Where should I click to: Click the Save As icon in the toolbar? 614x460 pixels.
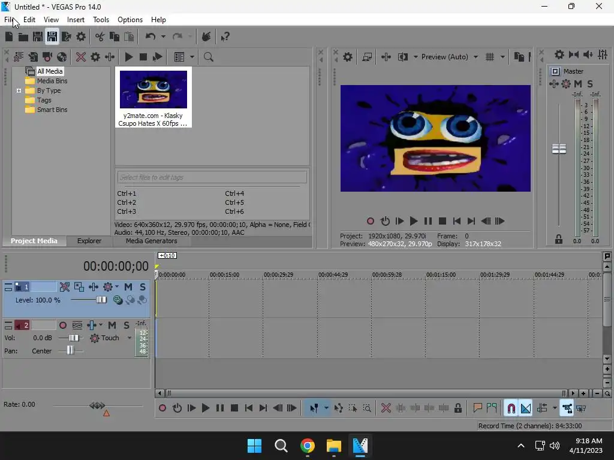(52, 37)
